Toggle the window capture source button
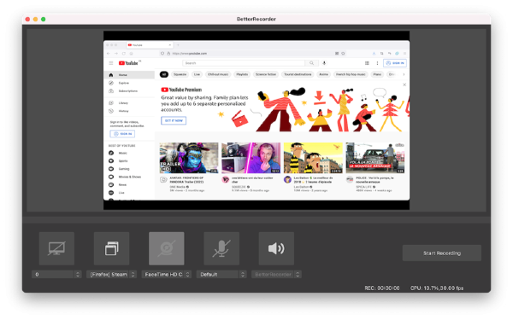Viewport: 513px width, 320px height. coord(111,248)
